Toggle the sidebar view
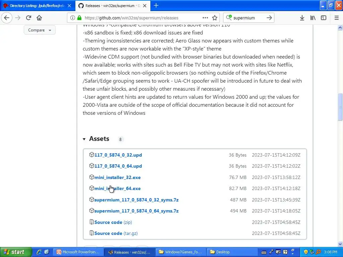This screenshot has height=257, width=343. click(x=324, y=18)
